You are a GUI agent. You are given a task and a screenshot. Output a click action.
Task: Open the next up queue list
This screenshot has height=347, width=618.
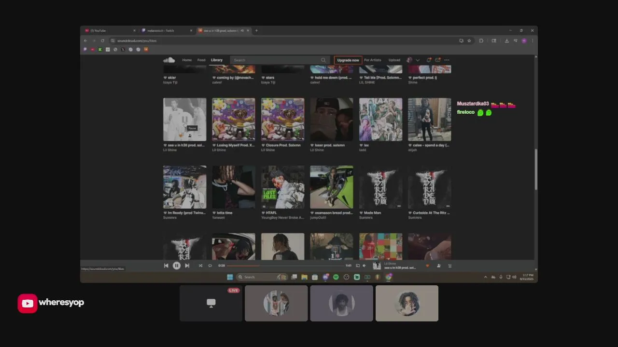[450, 266]
